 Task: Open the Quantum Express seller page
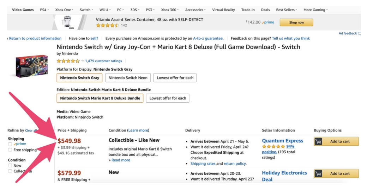283,141
